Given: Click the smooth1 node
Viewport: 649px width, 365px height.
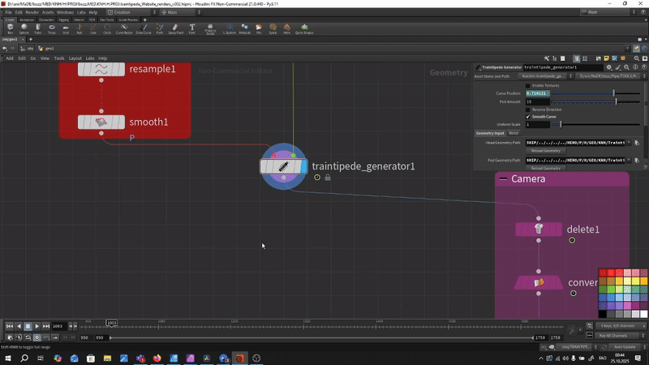Looking at the screenshot, I should [101, 122].
